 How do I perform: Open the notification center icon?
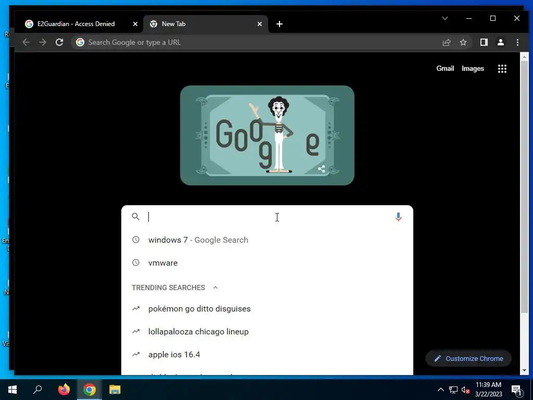[516, 390]
